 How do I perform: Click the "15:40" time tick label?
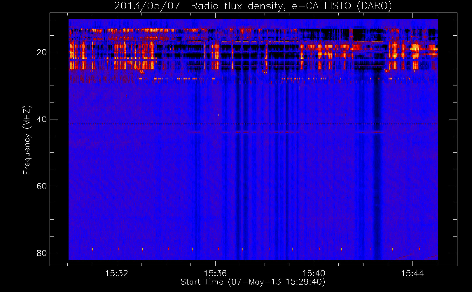pos(314,273)
